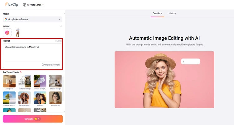Screen dimensions: 234x125
Task: Select the Change Background effect
Action: [x=40, y=81]
